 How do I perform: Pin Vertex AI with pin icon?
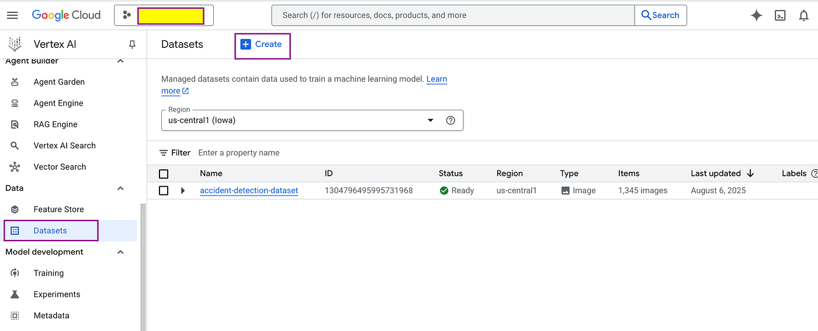point(132,44)
